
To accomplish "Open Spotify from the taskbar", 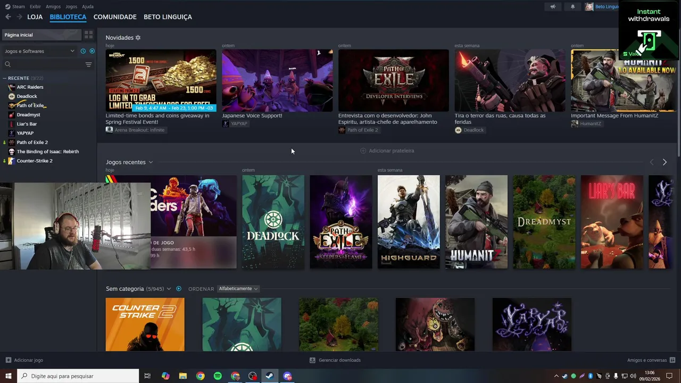I will (218, 376).
